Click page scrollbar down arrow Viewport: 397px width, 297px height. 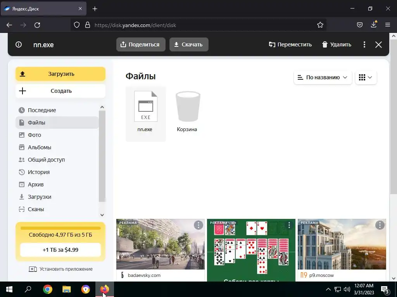click(394, 278)
